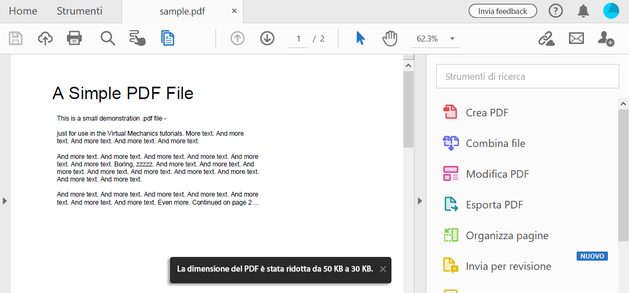
Task: Click the Invia feedback button
Action: coord(503,11)
